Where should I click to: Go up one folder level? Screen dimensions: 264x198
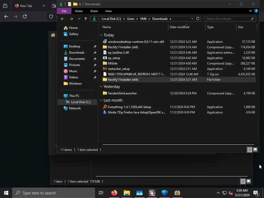click(86, 19)
